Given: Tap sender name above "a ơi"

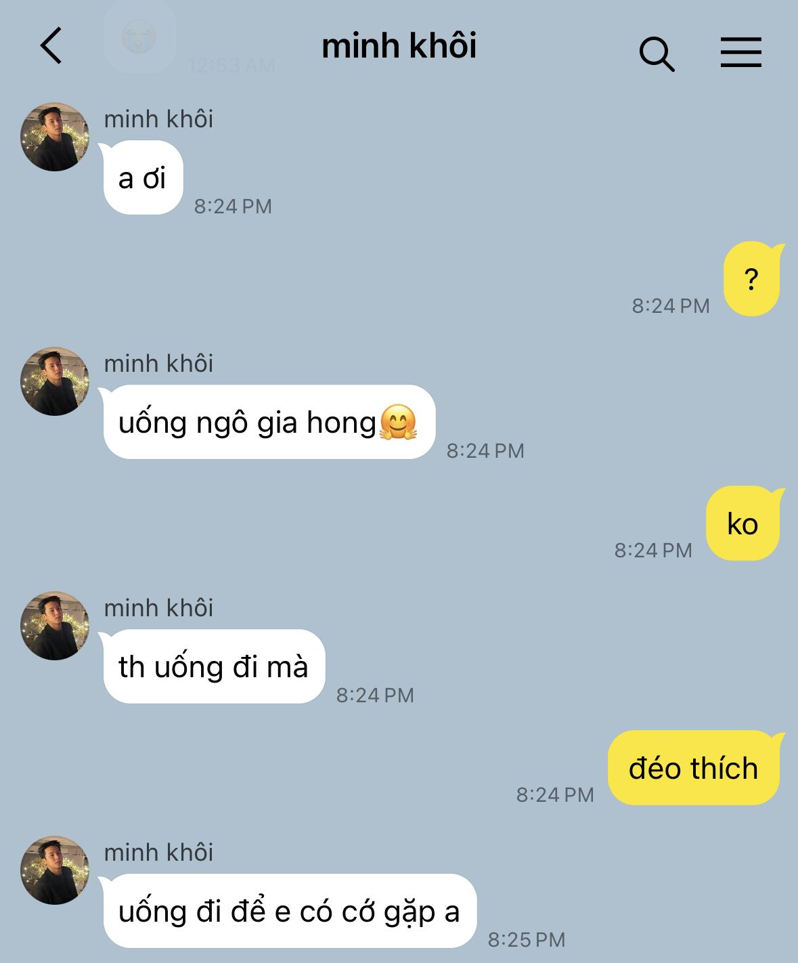Looking at the screenshot, I should point(158,119).
